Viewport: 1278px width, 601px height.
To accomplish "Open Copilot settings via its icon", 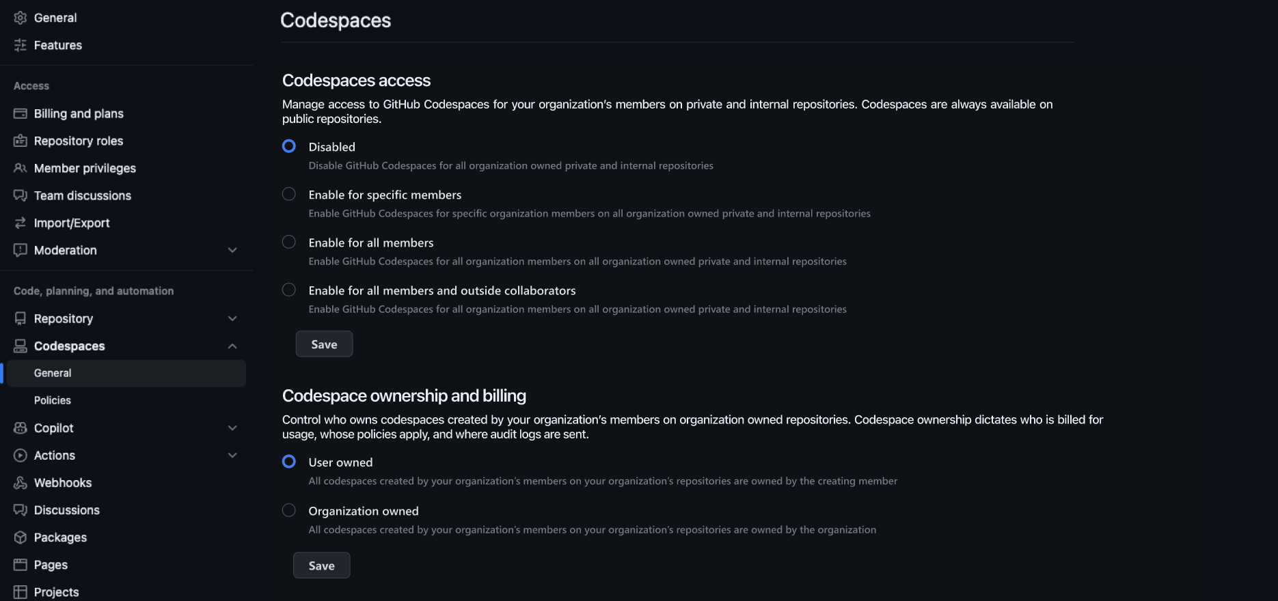I will [x=21, y=428].
